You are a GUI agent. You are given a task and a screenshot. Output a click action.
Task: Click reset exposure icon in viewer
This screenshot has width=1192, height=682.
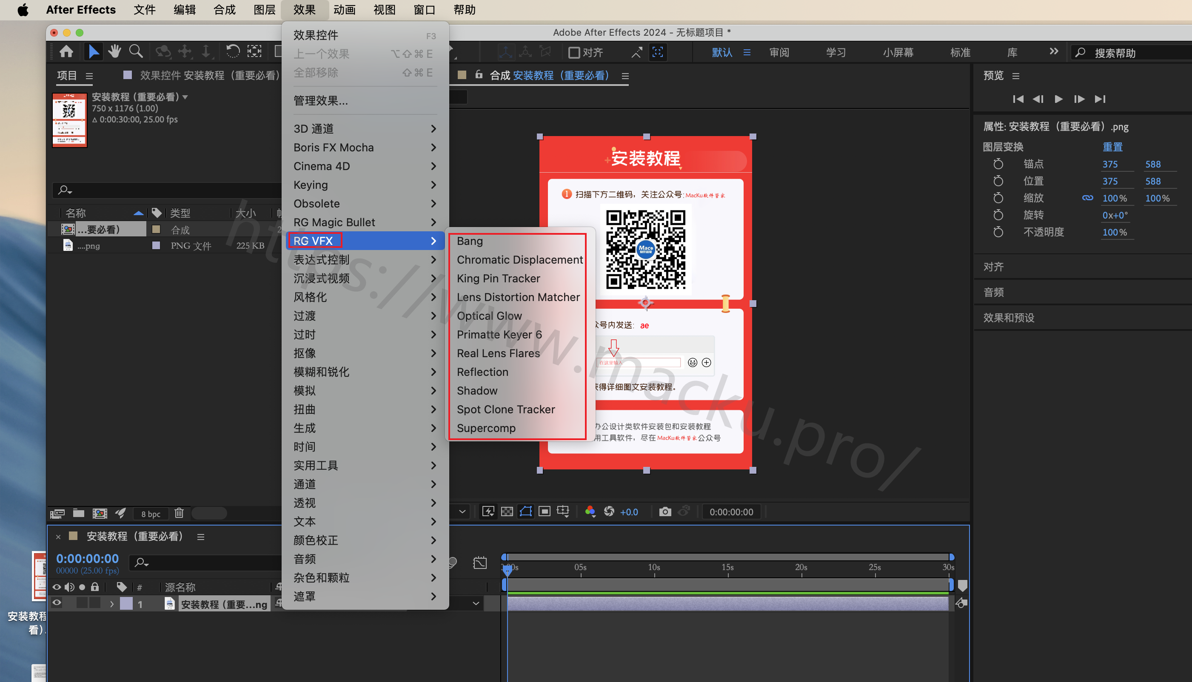coord(609,511)
